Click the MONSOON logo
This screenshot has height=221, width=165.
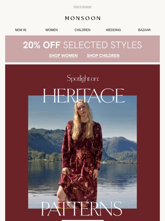pos(82,18)
